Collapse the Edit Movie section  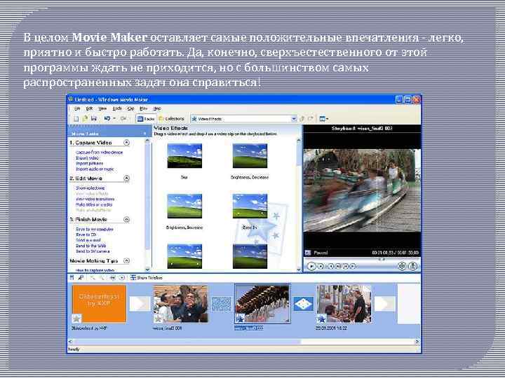(x=126, y=178)
